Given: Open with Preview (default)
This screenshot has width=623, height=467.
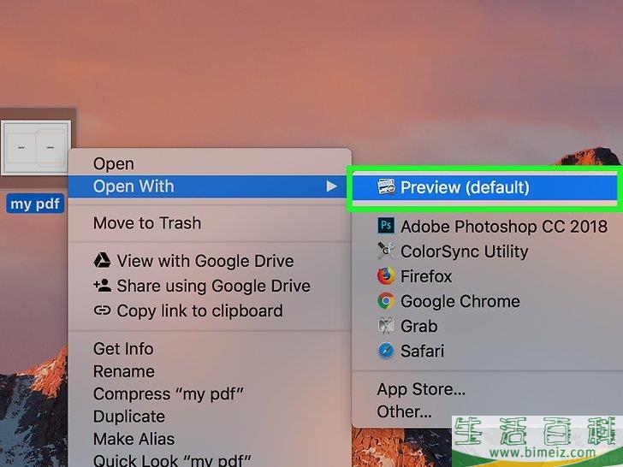Looking at the screenshot, I should click(484, 187).
